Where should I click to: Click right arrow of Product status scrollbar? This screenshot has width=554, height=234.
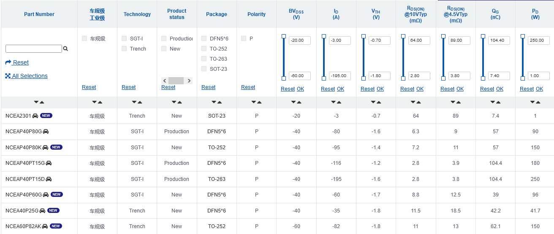coord(189,81)
